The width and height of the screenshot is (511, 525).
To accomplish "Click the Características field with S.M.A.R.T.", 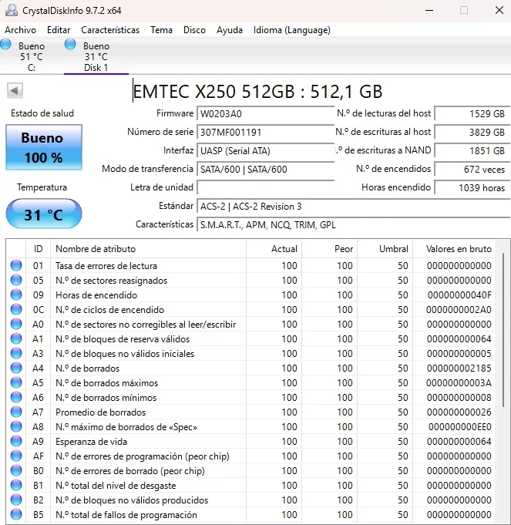I will click(x=354, y=224).
